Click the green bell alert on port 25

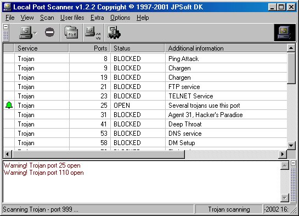tap(9, 105)
